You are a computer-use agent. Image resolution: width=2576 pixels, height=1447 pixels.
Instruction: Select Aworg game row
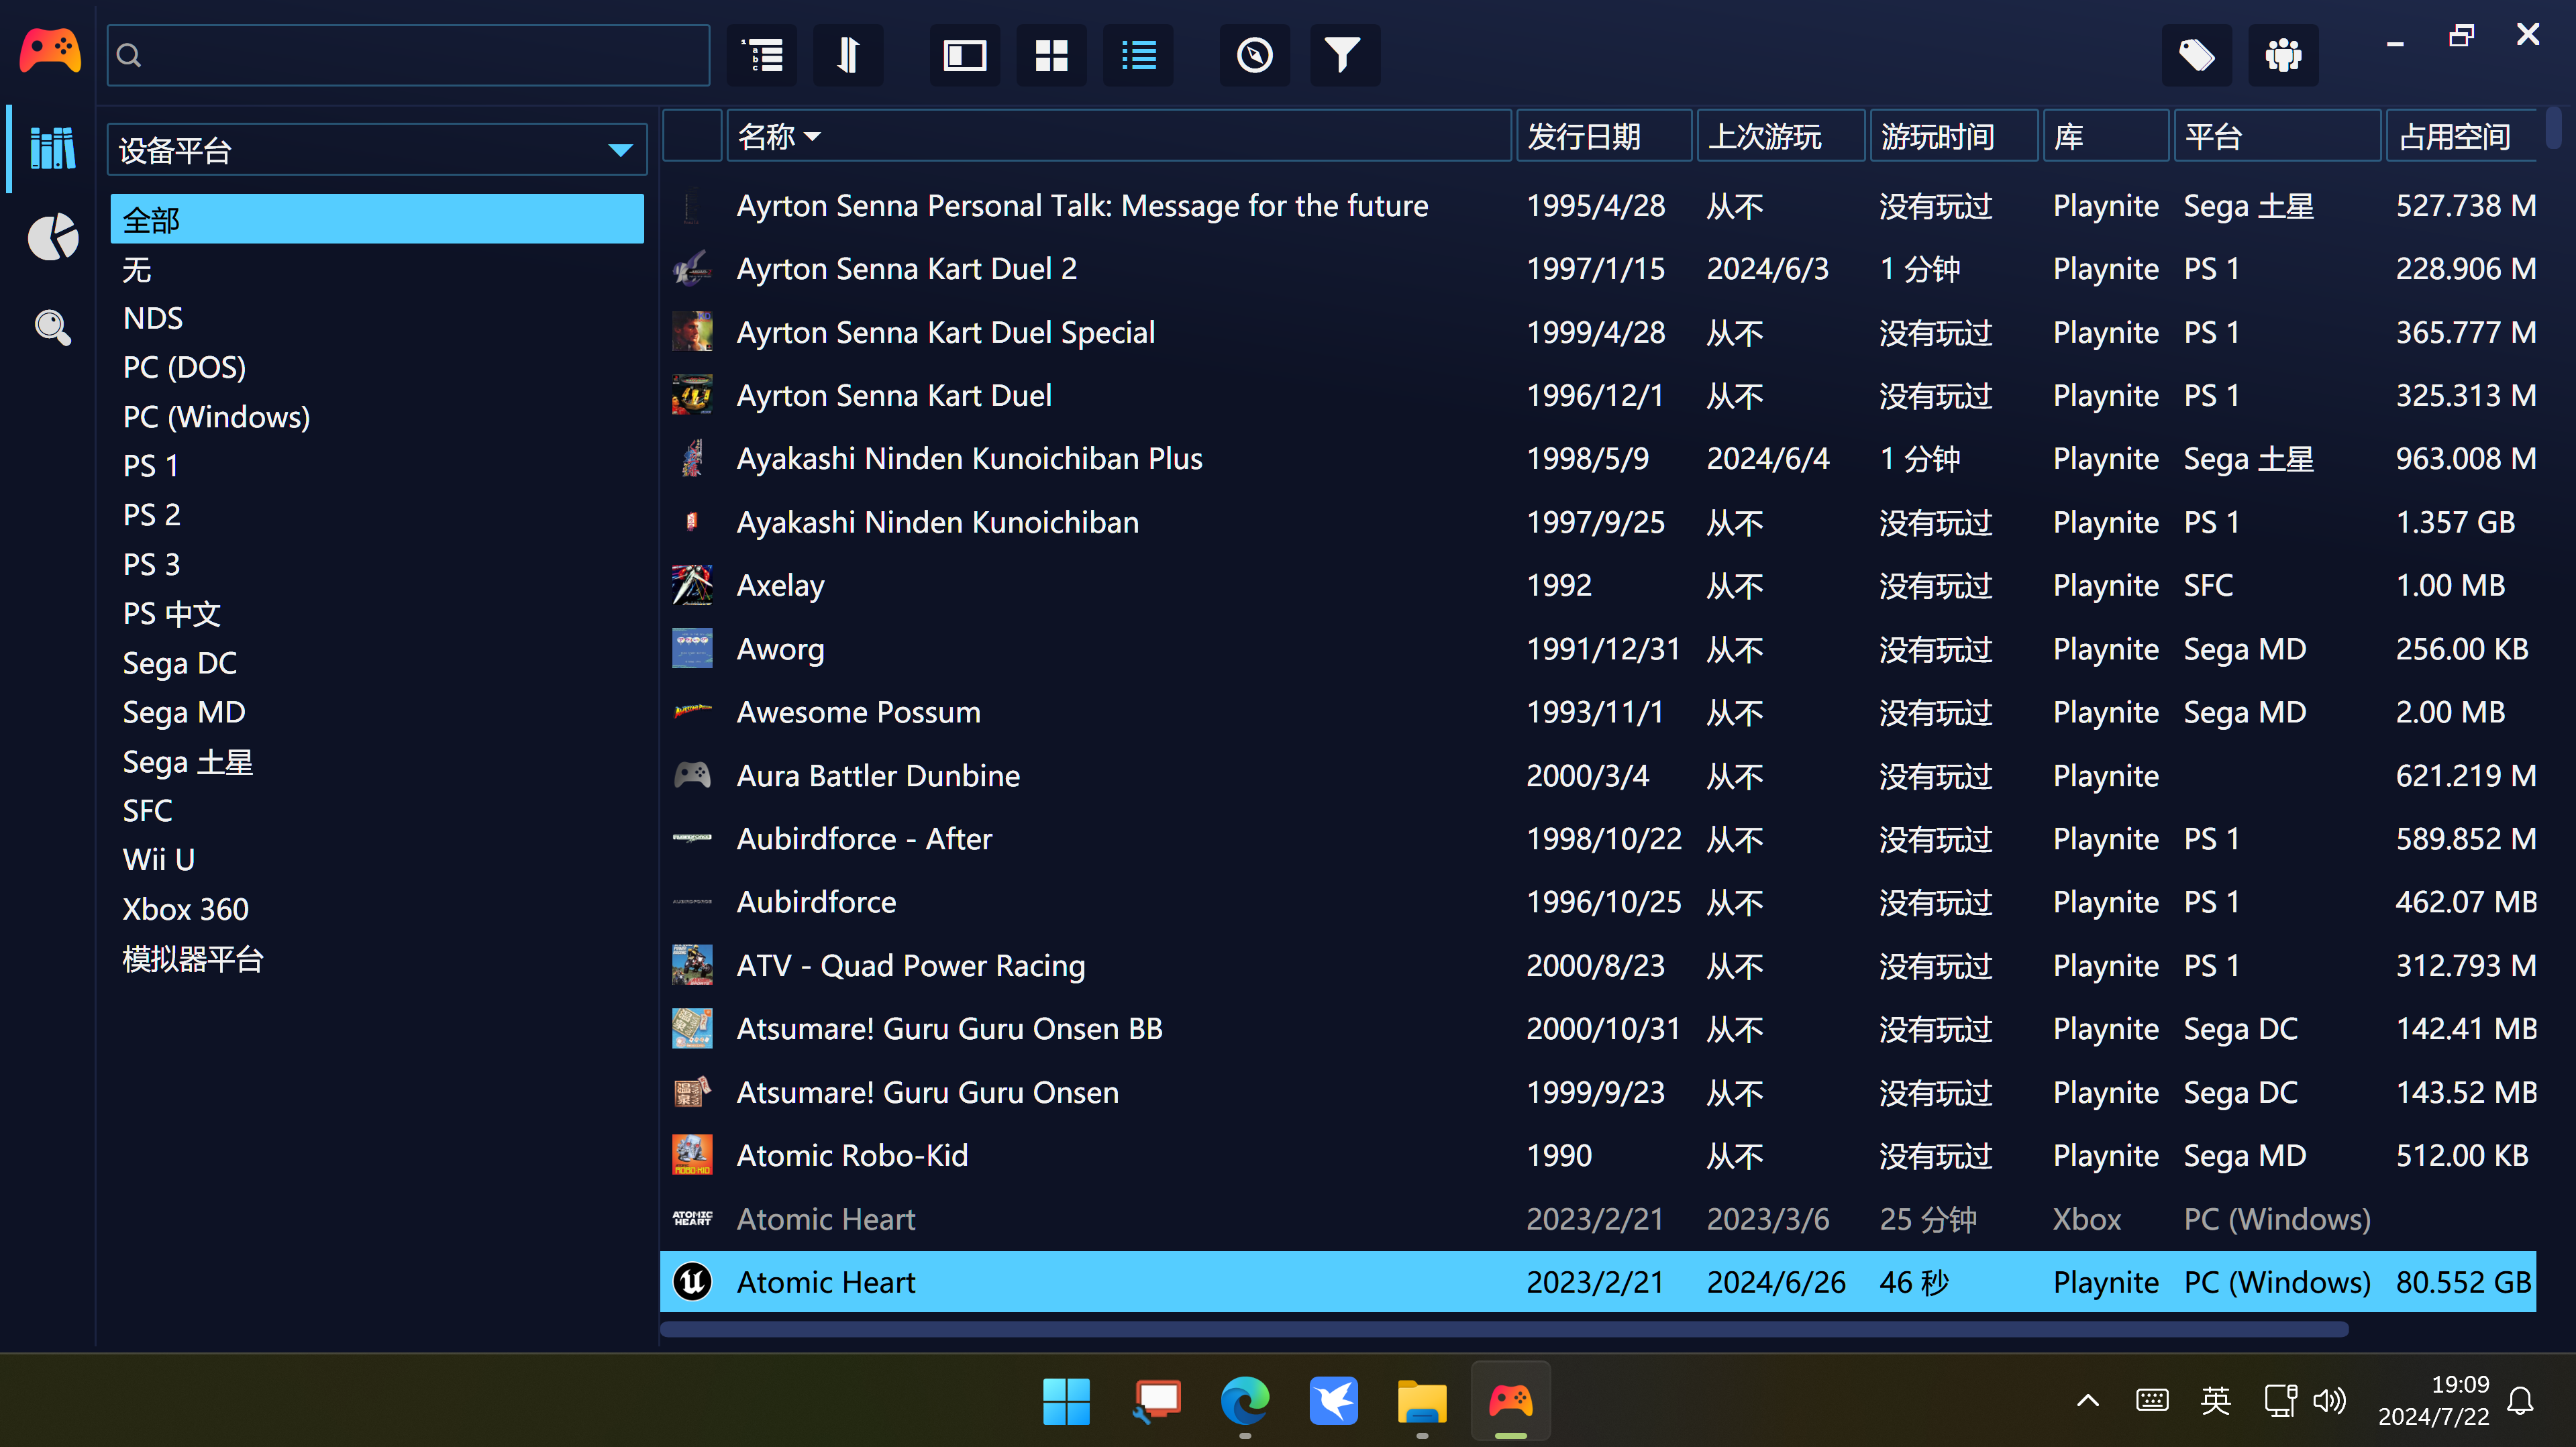(1598, 649)
